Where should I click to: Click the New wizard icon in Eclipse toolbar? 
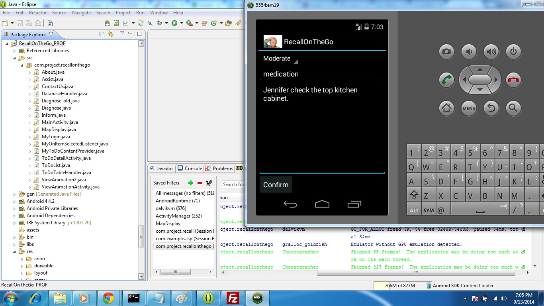(5, 23)
